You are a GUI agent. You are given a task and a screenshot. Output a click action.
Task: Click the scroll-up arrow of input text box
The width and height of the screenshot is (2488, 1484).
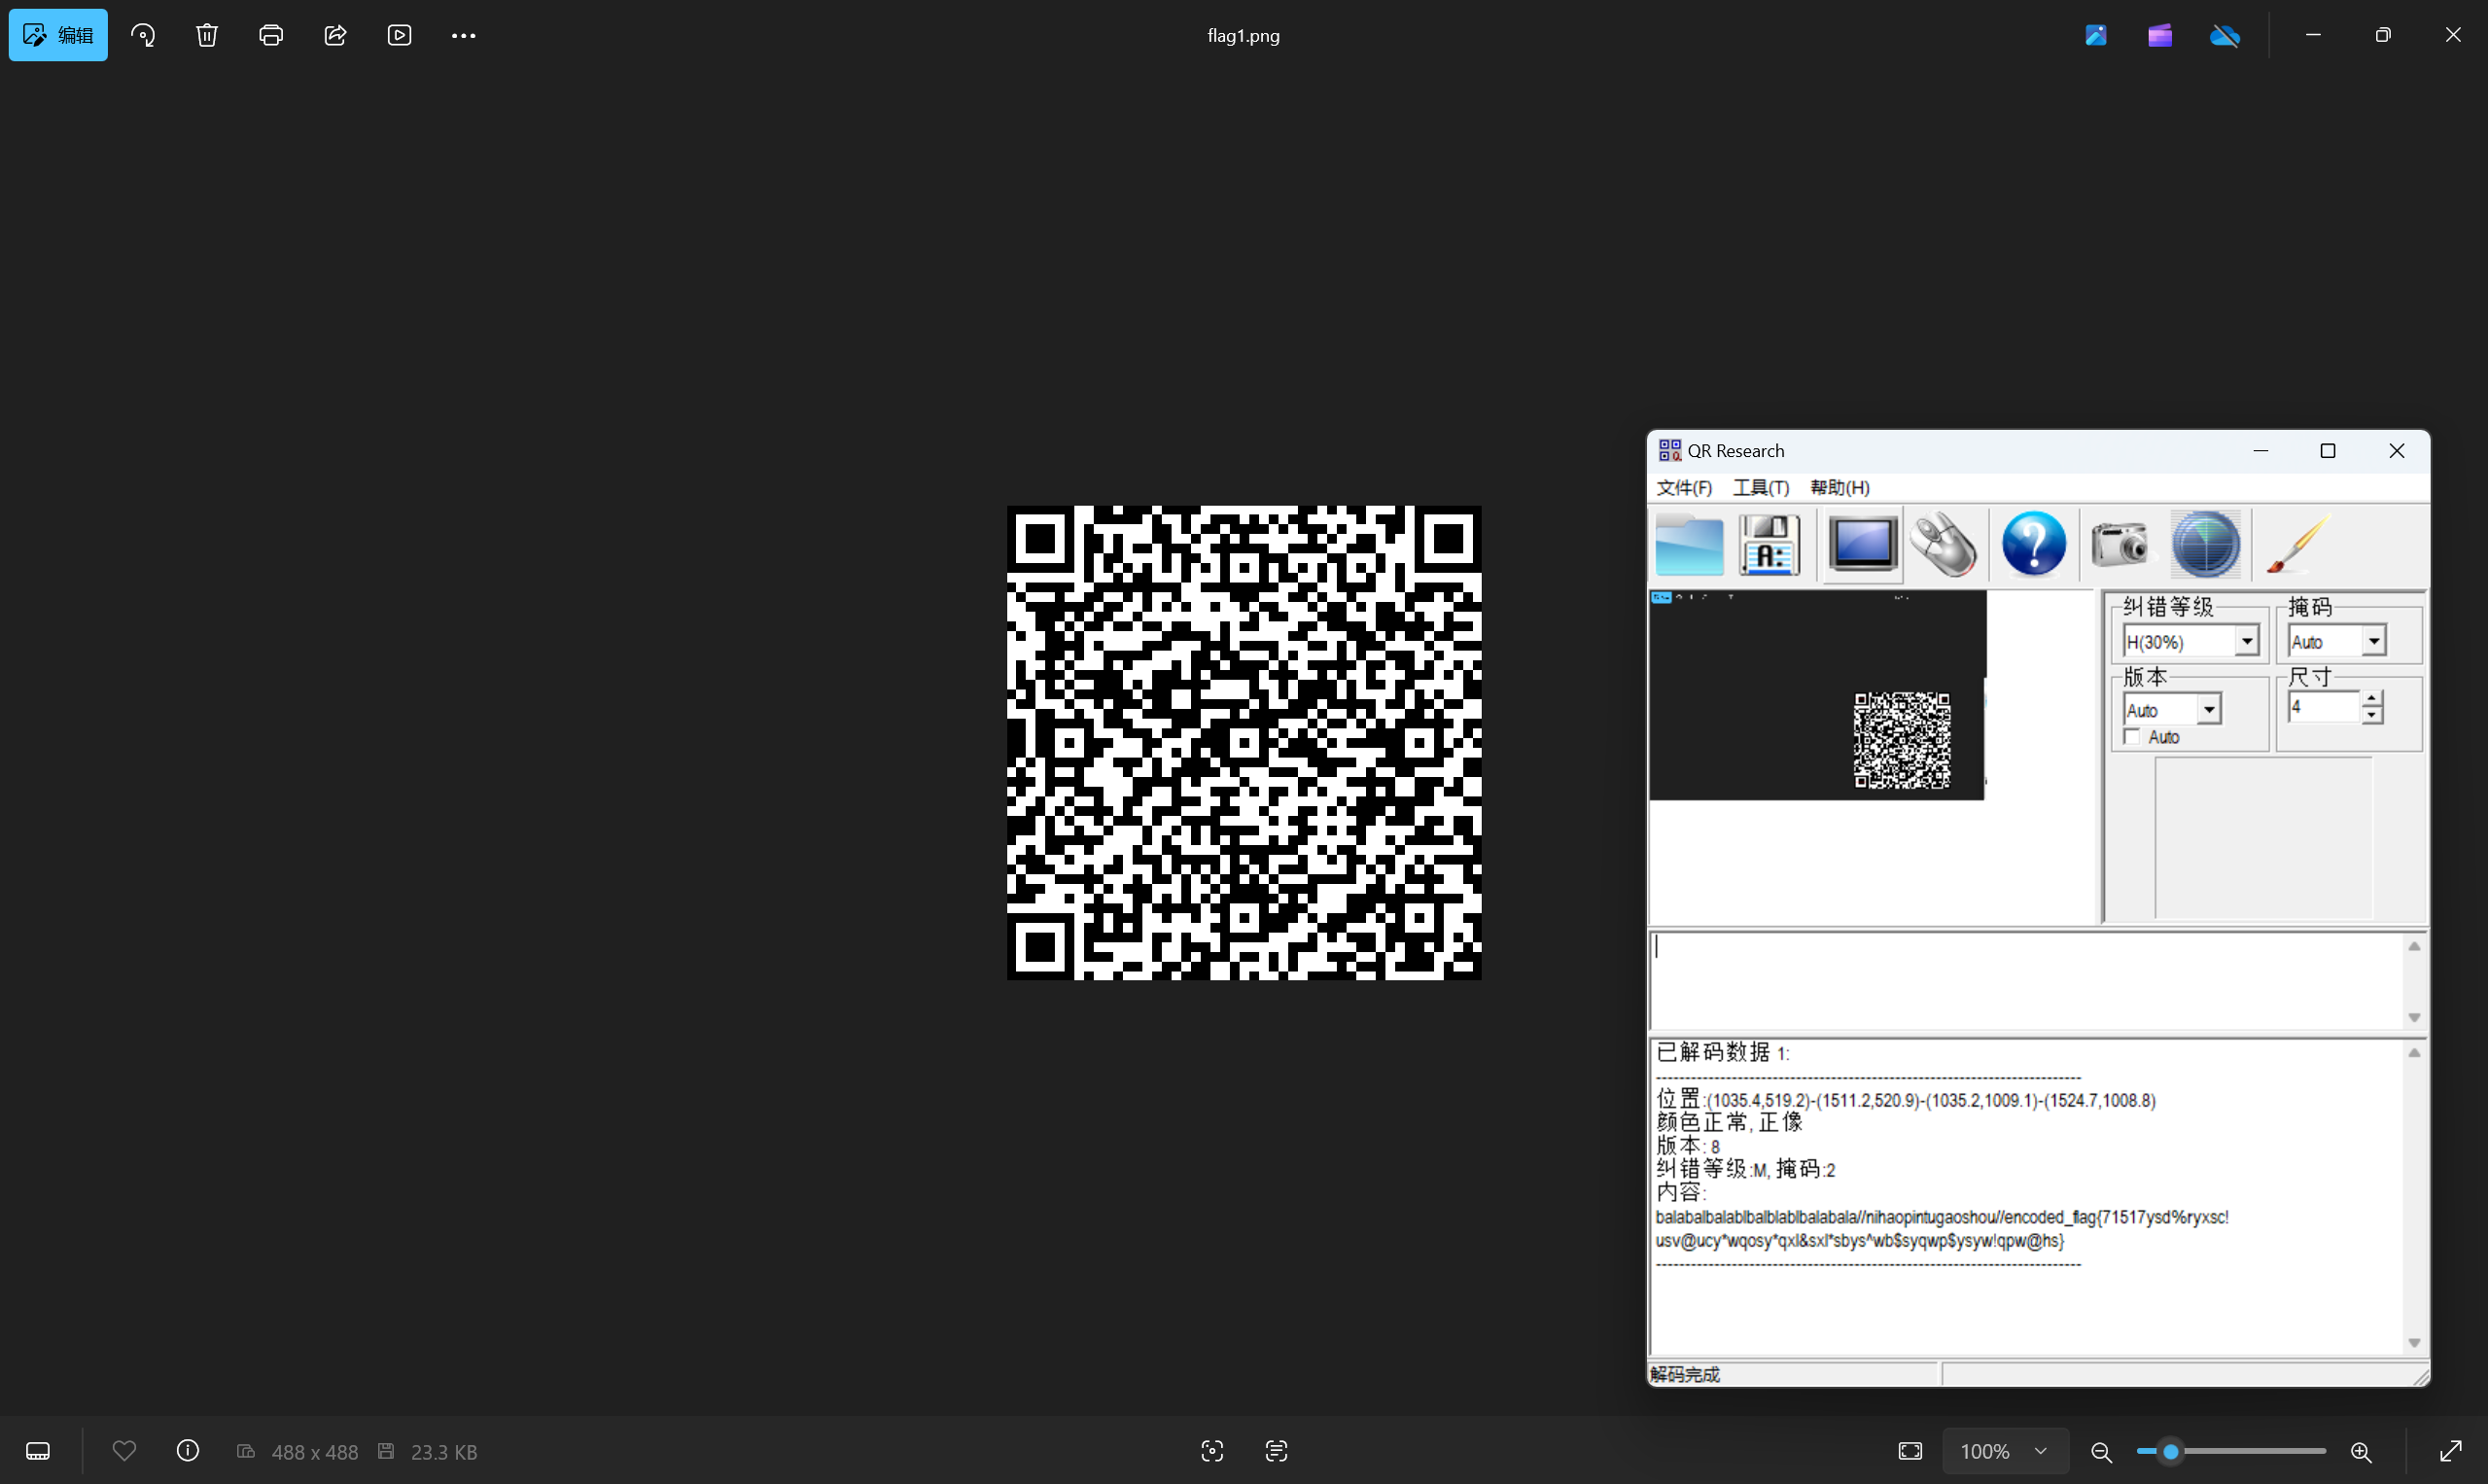tap(2414, 946)
